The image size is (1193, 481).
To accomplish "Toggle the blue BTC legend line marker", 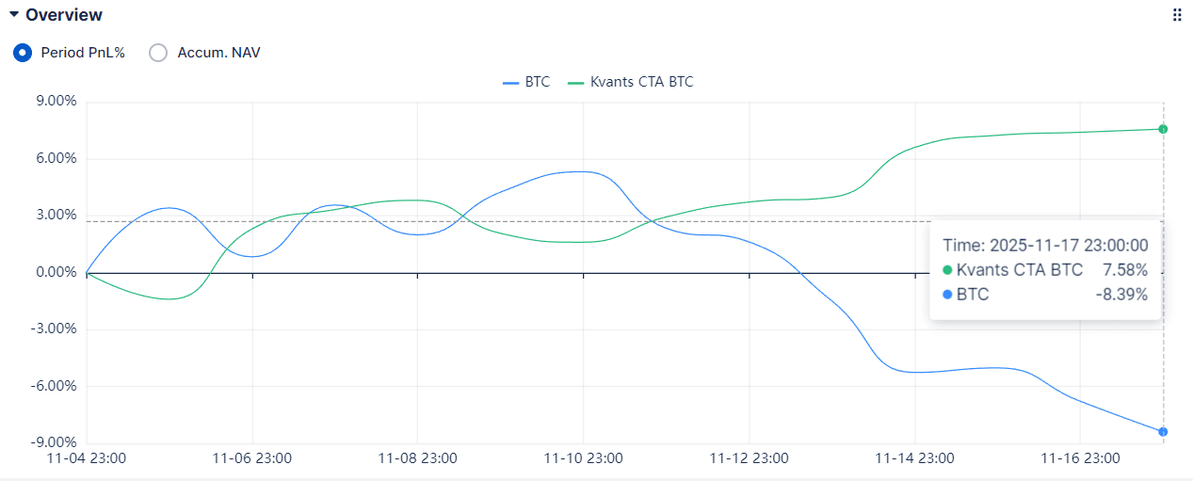I will [x=511, y=82].
